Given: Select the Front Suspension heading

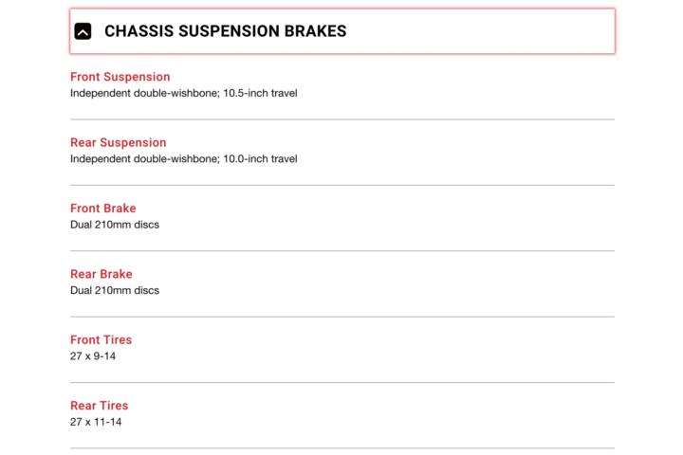Looking at the screenshot, I should 120,77.
